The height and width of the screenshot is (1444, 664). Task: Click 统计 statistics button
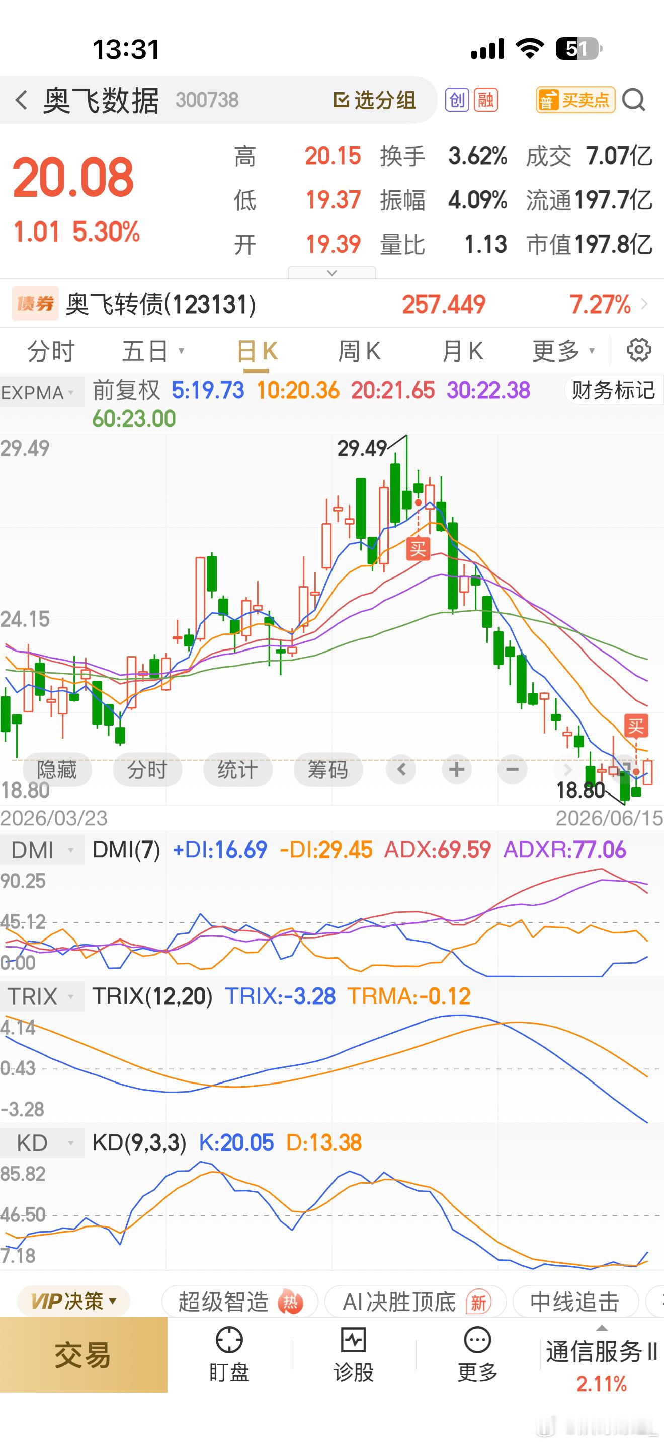pos(237,769)
